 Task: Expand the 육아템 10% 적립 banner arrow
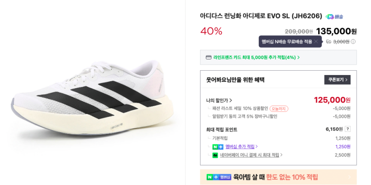tap(349, 177)
